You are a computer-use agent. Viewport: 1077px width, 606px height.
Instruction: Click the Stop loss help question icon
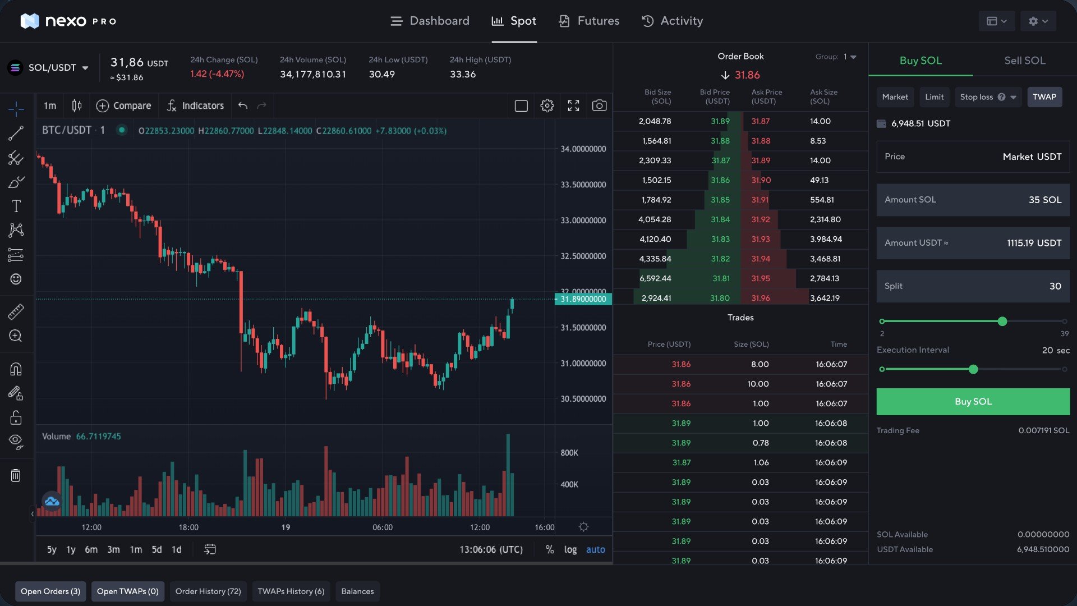click(1001, 97)
